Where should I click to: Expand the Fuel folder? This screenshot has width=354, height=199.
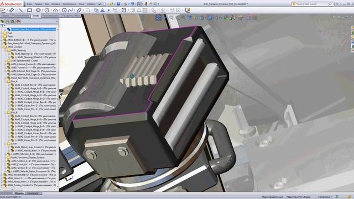2,33
